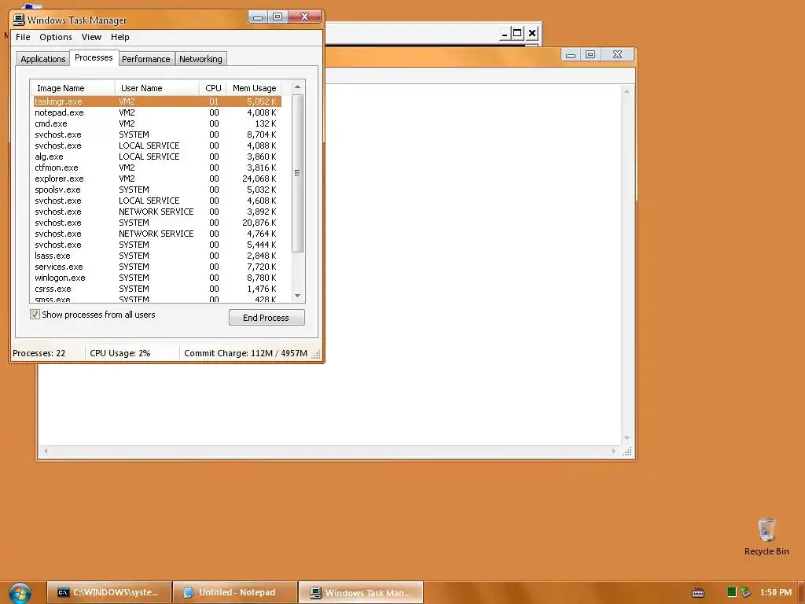Close the Windows Task Manager window
This screenshot has height=604, width=805.
click(304, 17)
